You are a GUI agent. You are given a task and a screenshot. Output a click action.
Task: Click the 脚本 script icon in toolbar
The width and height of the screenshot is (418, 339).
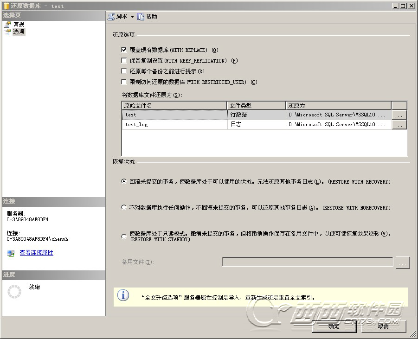(111, 17)
